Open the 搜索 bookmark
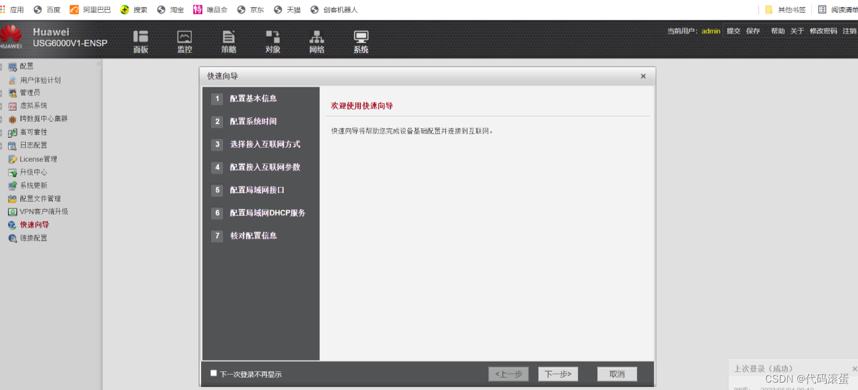 click(134, 10)
